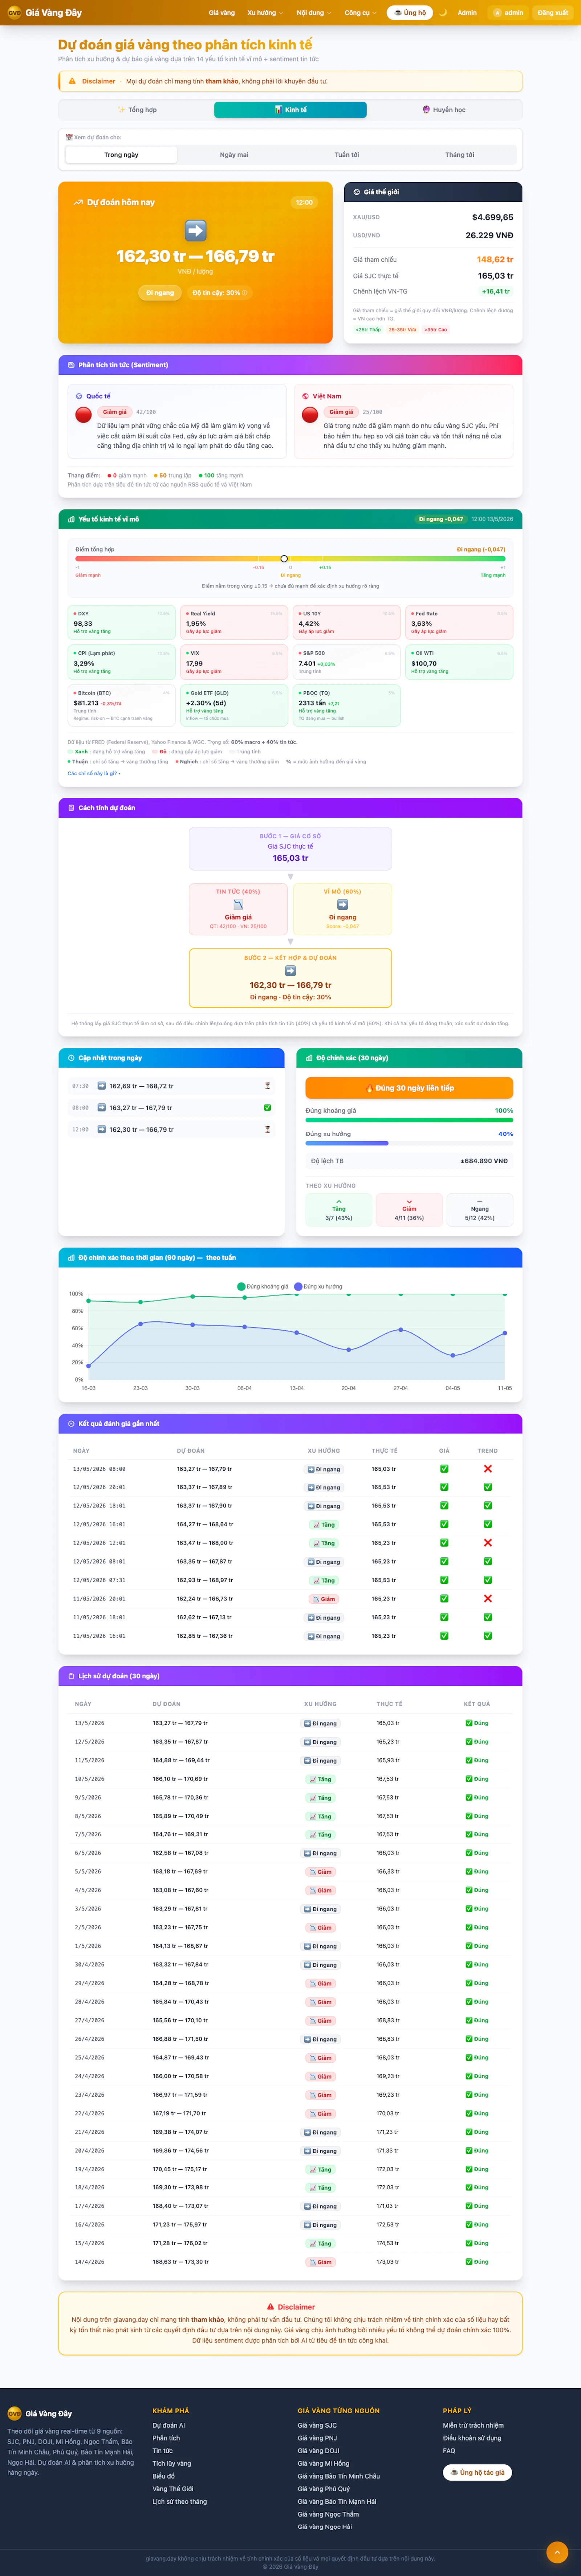581x2576 pixels.
Task: Click the Giảm 4/11 (36%) trend card
Action: tap(409, 1210)
